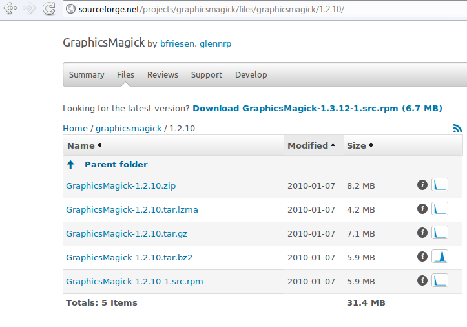Go to the Support tab

[207, 74]
